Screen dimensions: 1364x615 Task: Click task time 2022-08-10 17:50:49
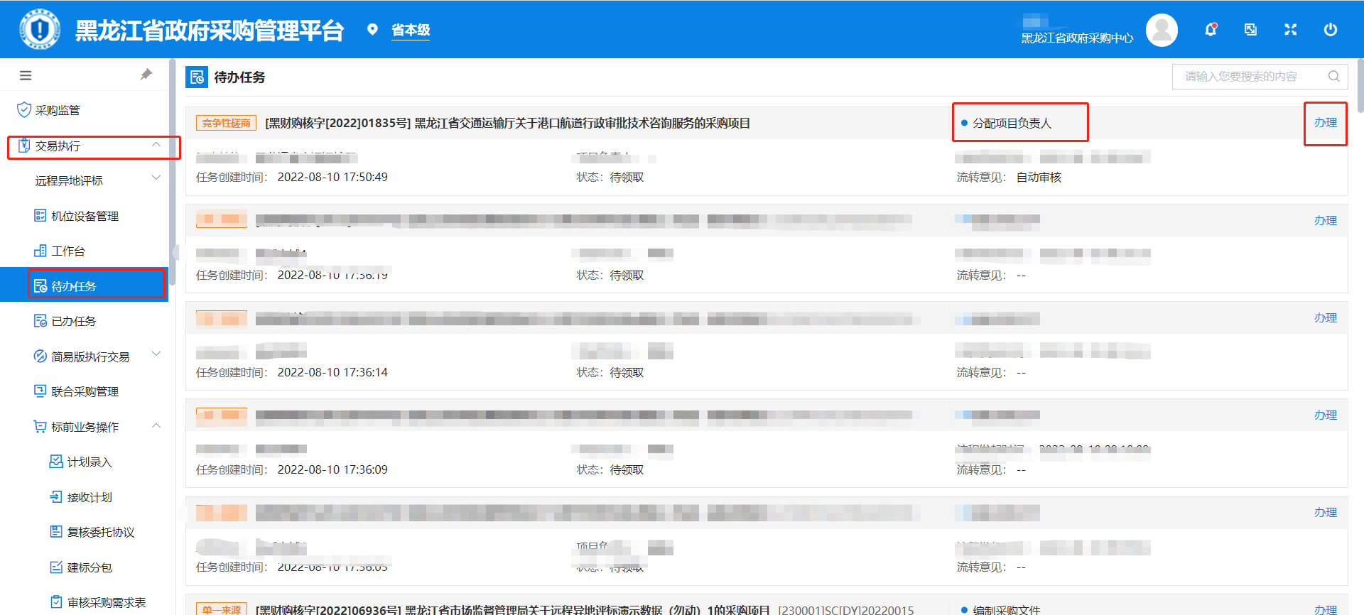(x=332, y=177)
